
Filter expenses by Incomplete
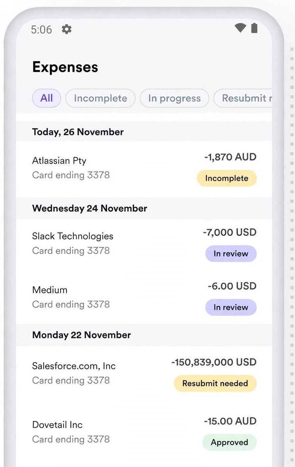pos(100,98)
